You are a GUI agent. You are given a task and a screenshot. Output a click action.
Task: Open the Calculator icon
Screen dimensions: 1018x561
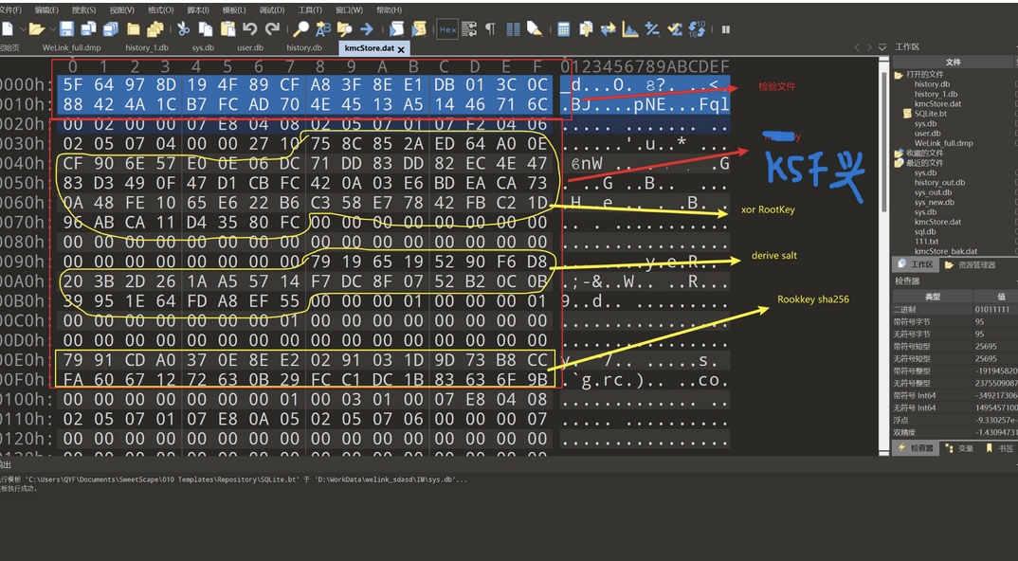tap(564, 28)
